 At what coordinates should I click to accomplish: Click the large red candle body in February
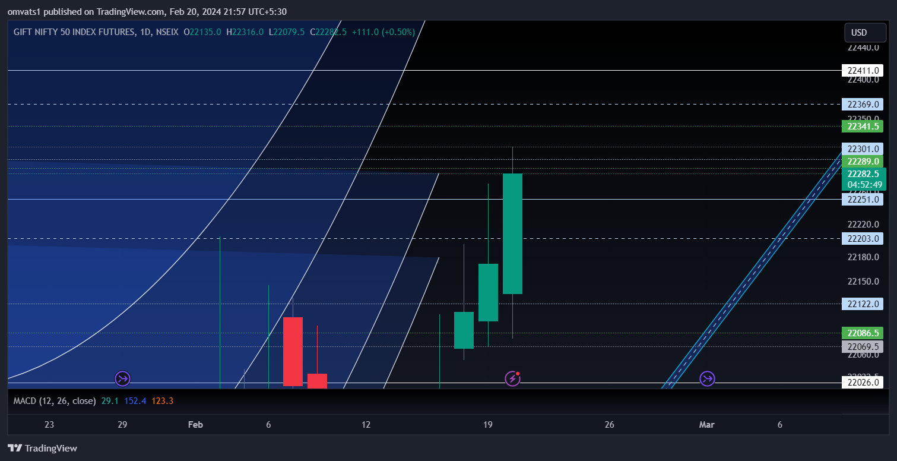293,352
